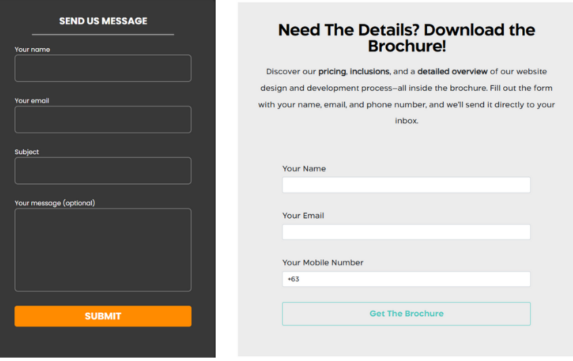Click the "Your Name" field in the brochure form
573x361 pixels.
(x=406, y=185)
